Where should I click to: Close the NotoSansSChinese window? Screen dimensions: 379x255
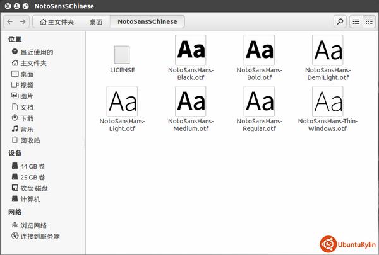pyautogui.click(x=8, y=6)
